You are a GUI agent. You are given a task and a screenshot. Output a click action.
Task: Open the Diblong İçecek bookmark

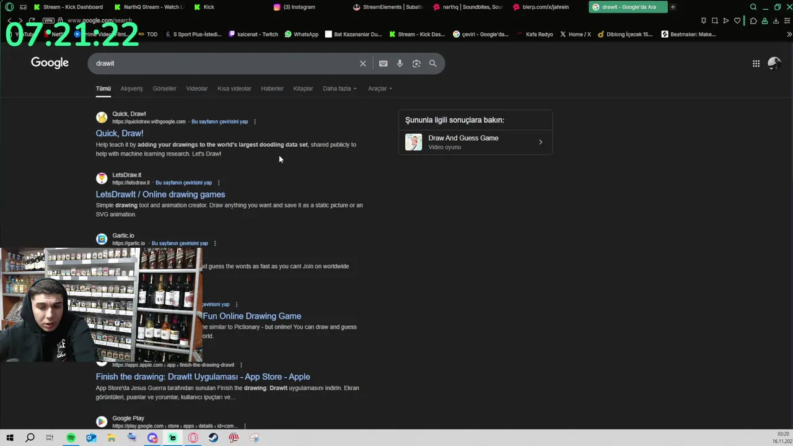pyautogui.click(x=625, y=35)
